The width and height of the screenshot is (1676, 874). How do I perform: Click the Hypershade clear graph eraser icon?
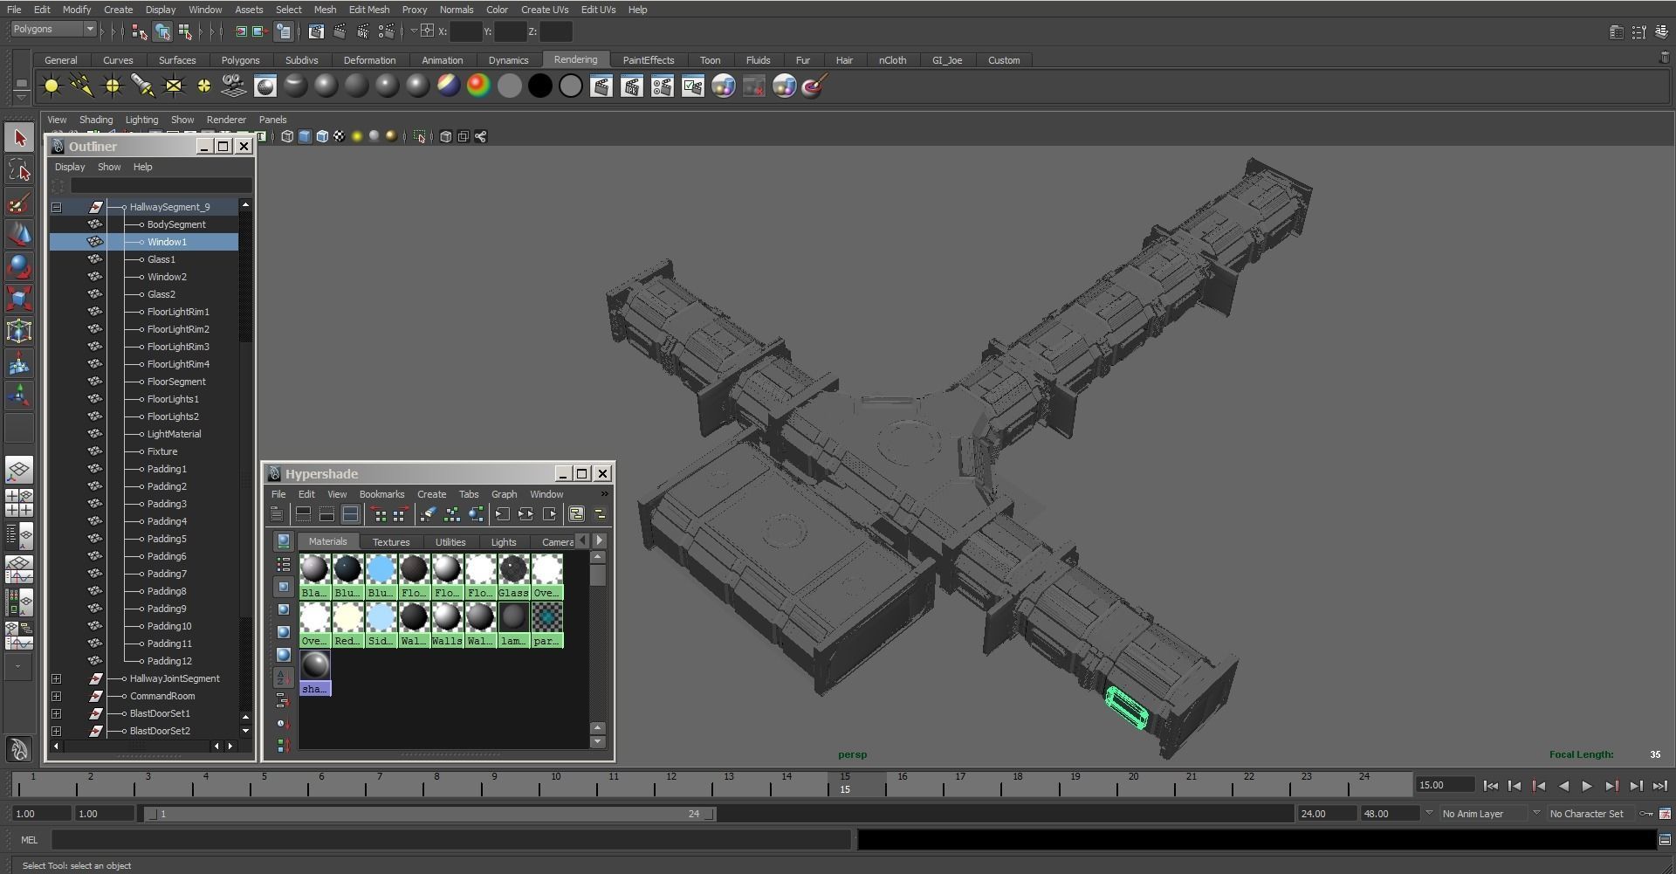click(x=428, y=514)
